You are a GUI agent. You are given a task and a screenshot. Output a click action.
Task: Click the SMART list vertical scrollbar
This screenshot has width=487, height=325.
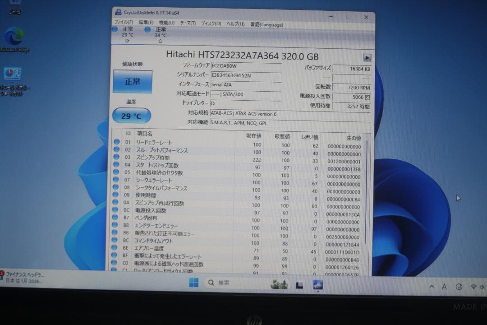(367, 192)
